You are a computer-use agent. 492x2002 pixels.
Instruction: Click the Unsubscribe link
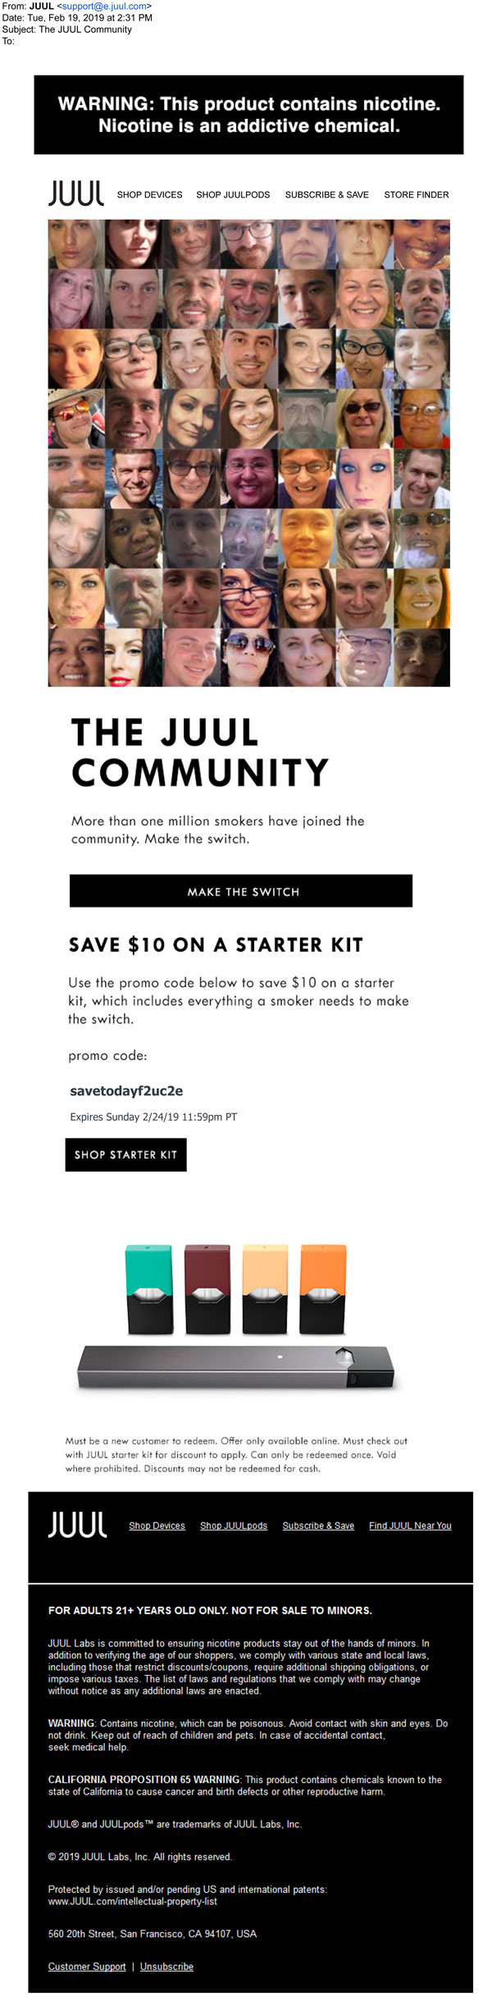tap(166, 1966)
